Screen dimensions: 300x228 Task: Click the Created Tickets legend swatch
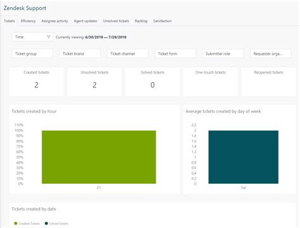[x=16, y=224]
